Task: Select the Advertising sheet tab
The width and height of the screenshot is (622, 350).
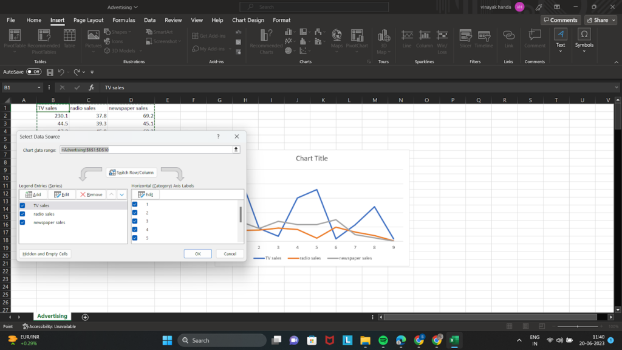Action: [52, 316]
